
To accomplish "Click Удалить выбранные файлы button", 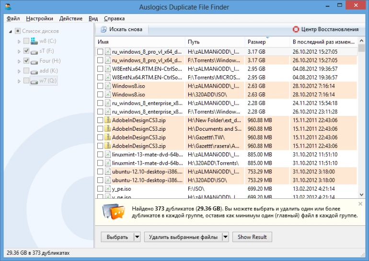I will [x=183, y=237].
